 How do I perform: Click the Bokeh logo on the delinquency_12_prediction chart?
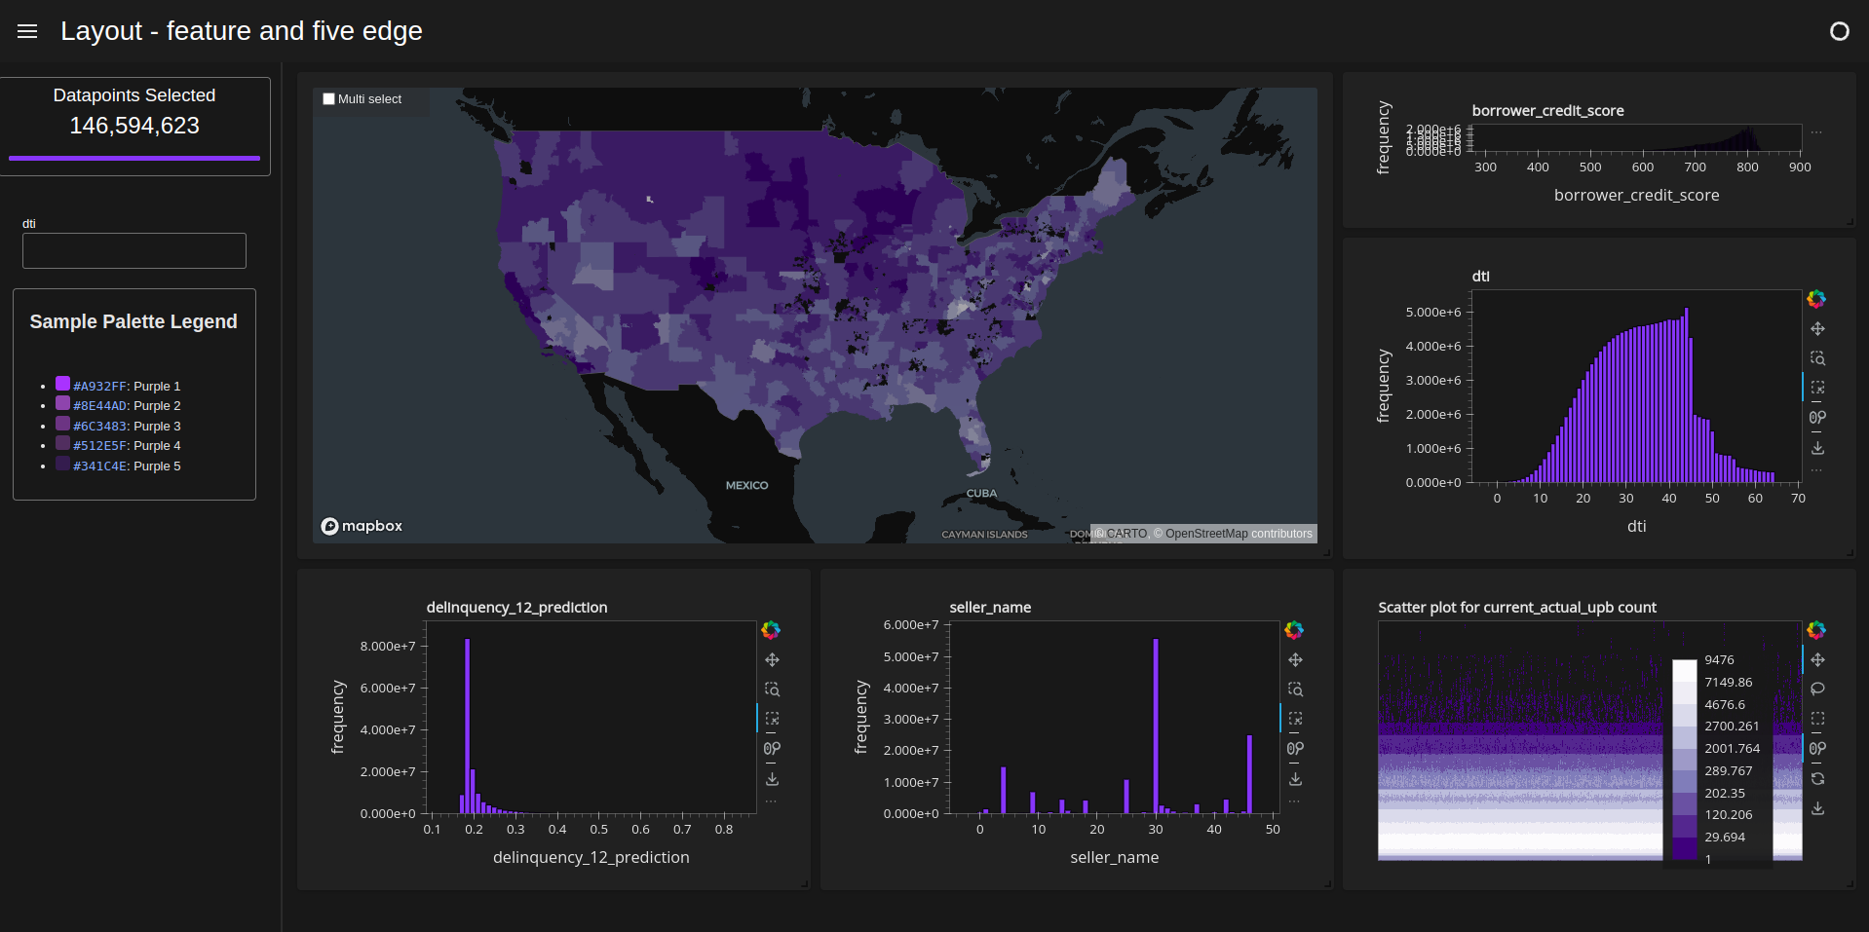point(771,630)
